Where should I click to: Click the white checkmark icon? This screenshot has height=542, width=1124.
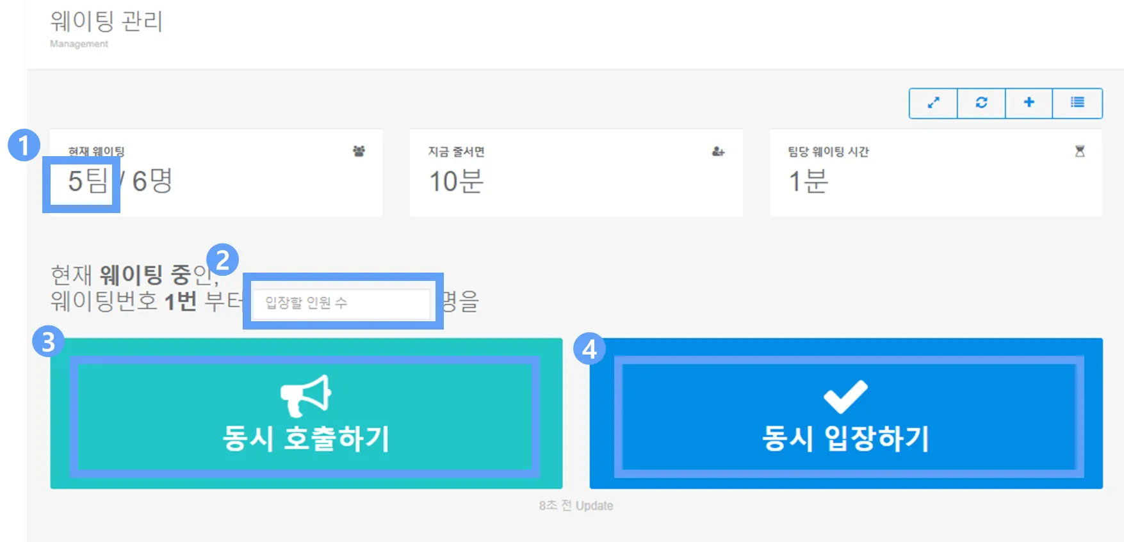[845, 397]
